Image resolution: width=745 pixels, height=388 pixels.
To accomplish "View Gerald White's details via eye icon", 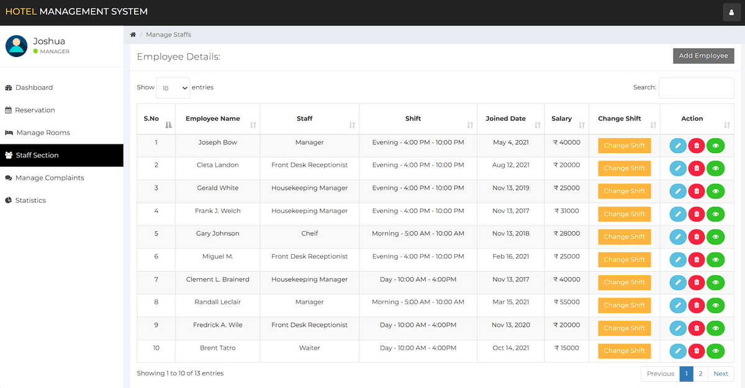I will (715, 192).
